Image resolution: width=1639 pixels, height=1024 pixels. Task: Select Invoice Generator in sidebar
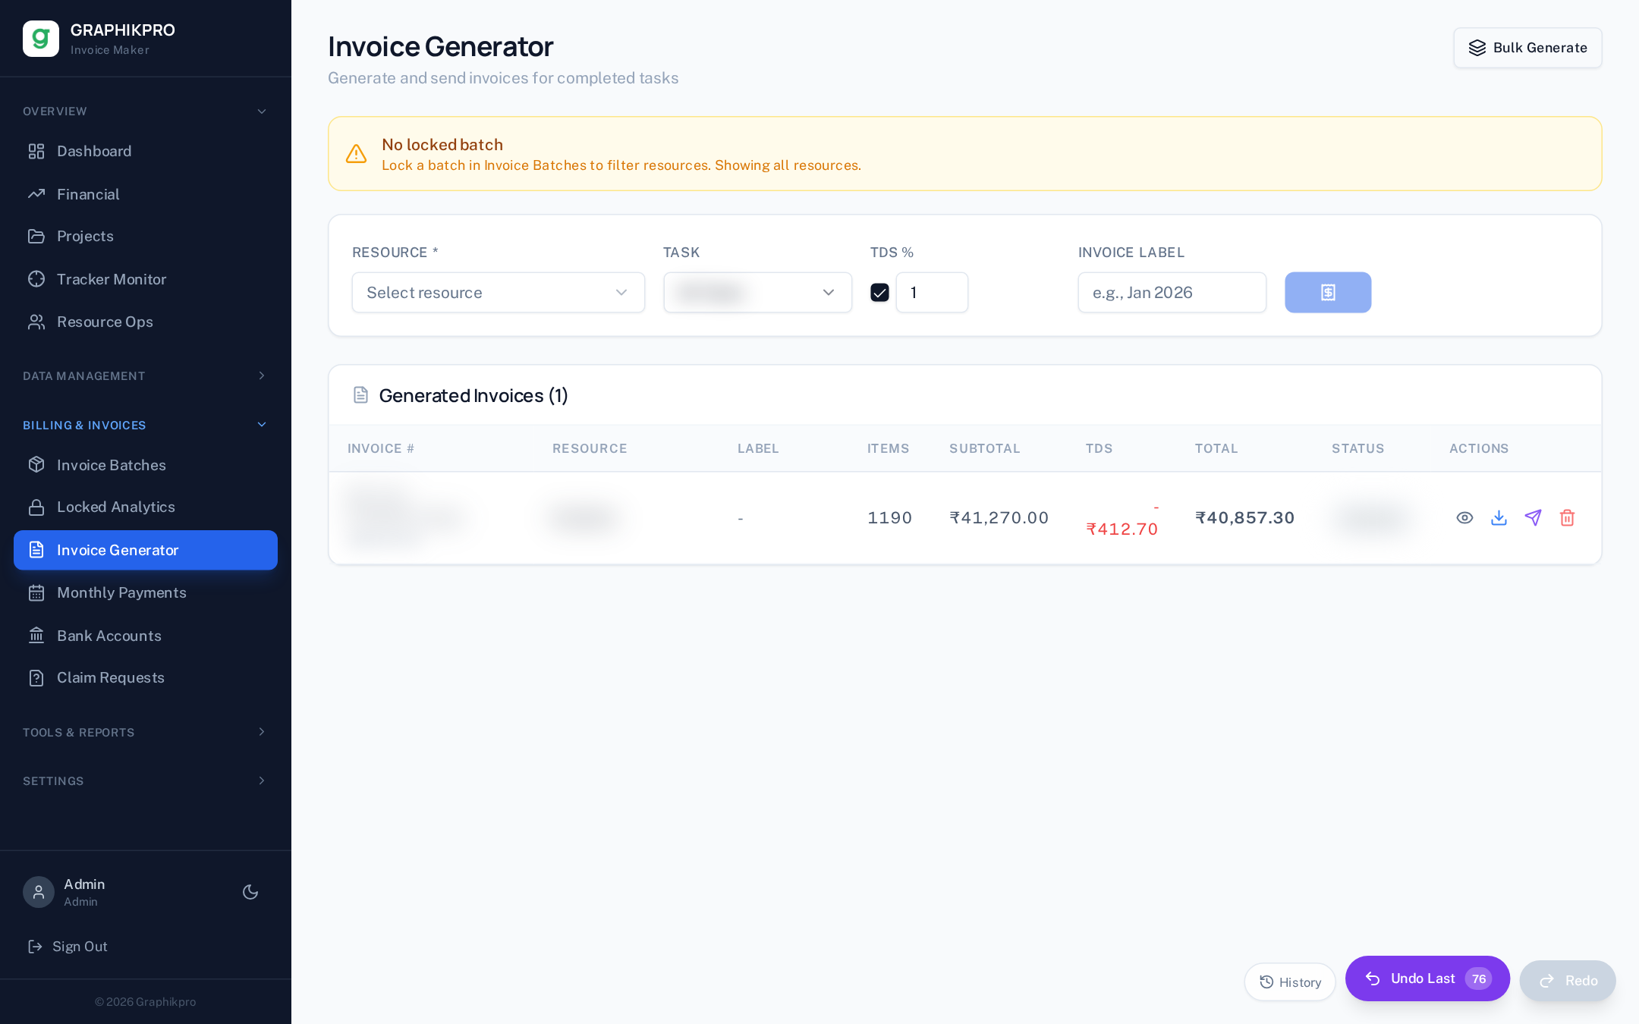tap(146, 550)
